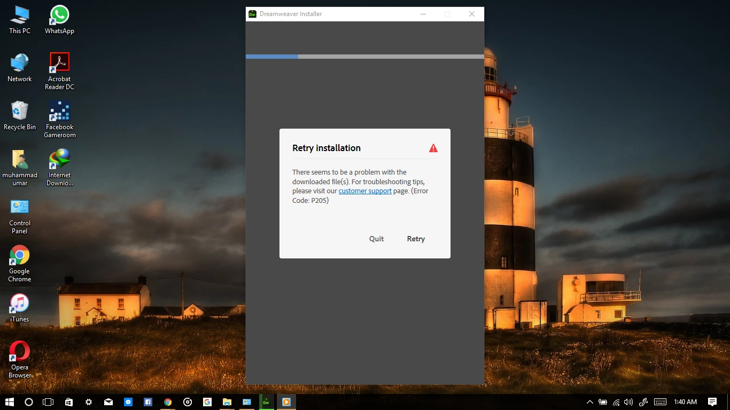Open Groove Music from the taskbar

188,402
